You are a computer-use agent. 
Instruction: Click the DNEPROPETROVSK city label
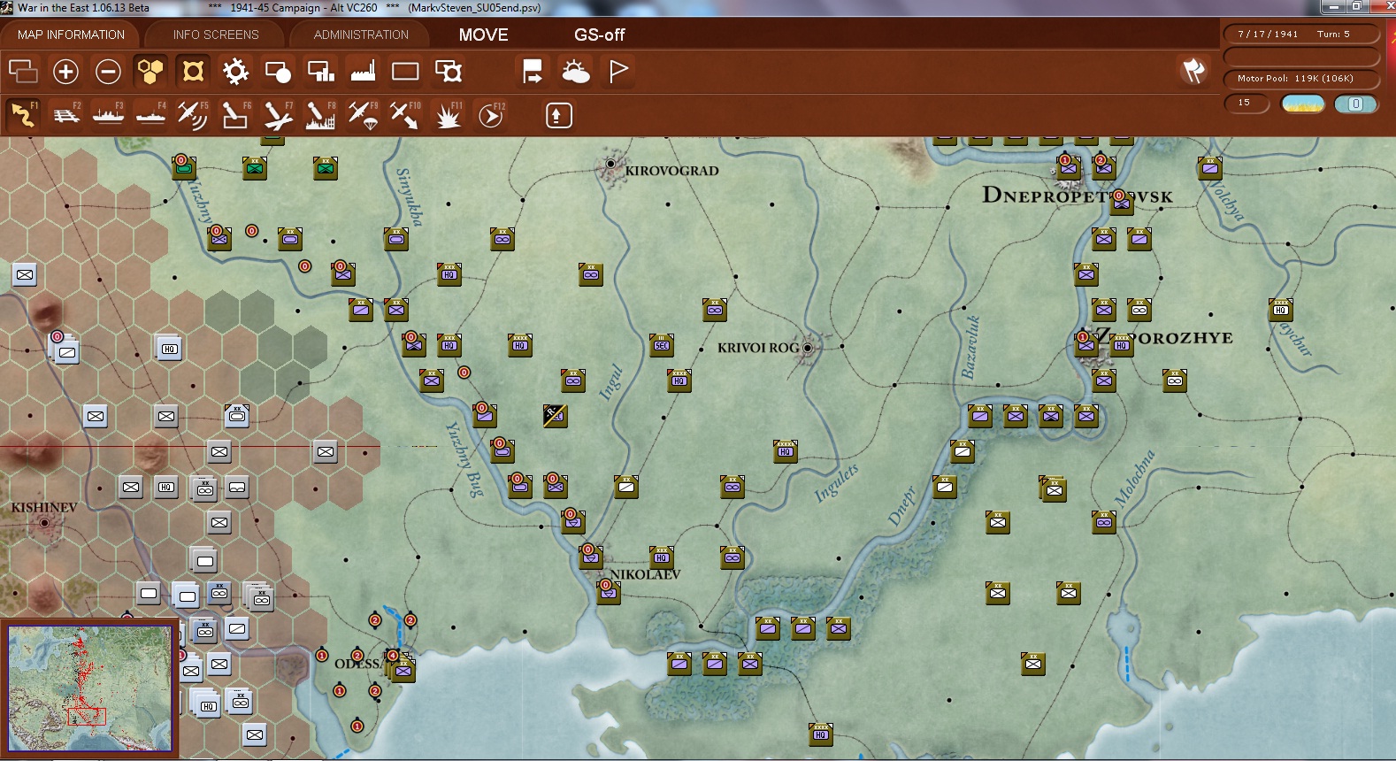point(1078,196)
